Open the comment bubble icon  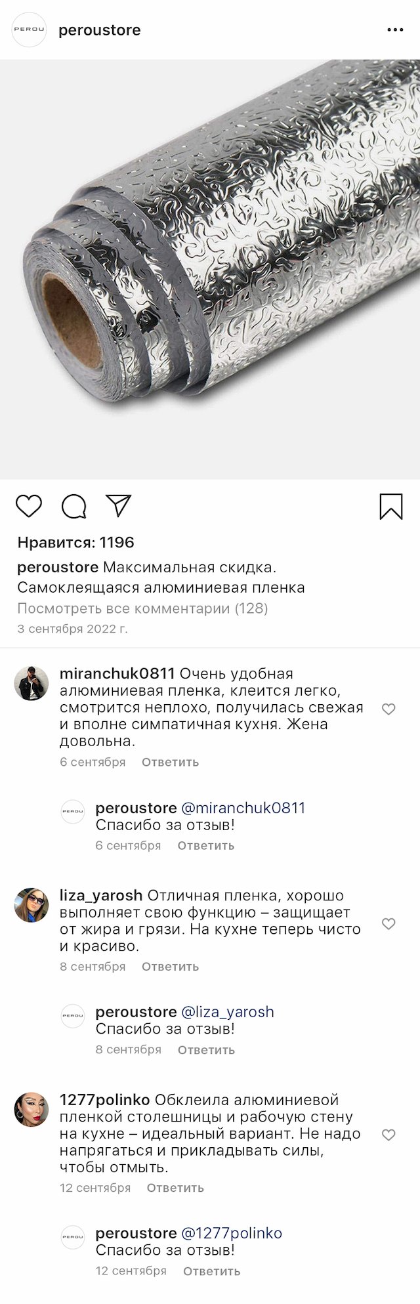tap(73, 507)
